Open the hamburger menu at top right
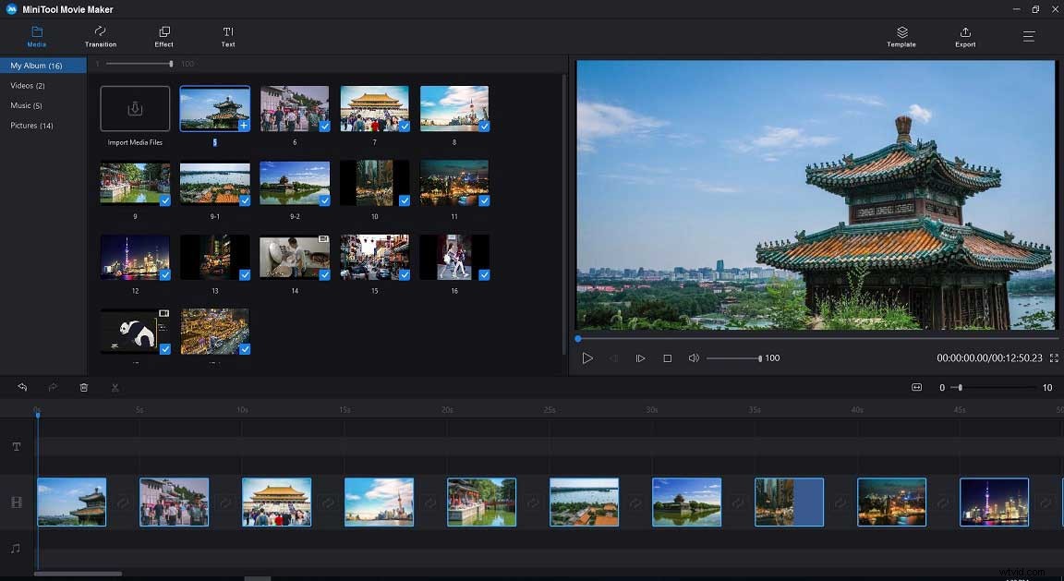1064x581 pixels. point(1028,36)
